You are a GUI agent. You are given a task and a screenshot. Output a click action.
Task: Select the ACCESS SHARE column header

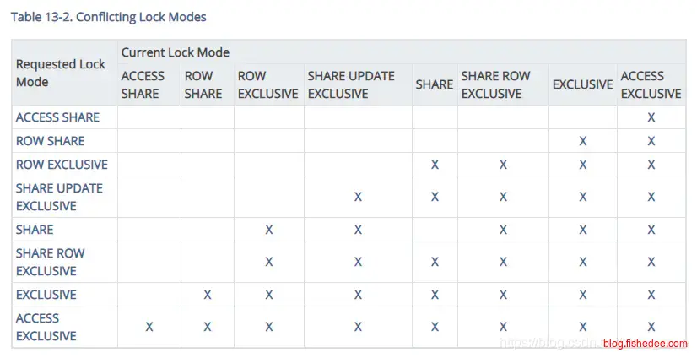(143, 84)
